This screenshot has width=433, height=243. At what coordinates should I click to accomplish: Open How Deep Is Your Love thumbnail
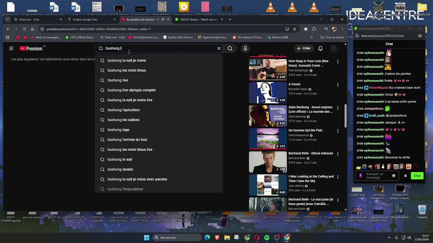[268, 70]
